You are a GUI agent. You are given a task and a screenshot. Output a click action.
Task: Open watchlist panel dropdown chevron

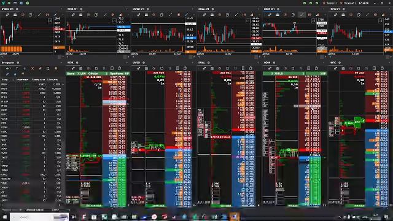tap(61, 63)
